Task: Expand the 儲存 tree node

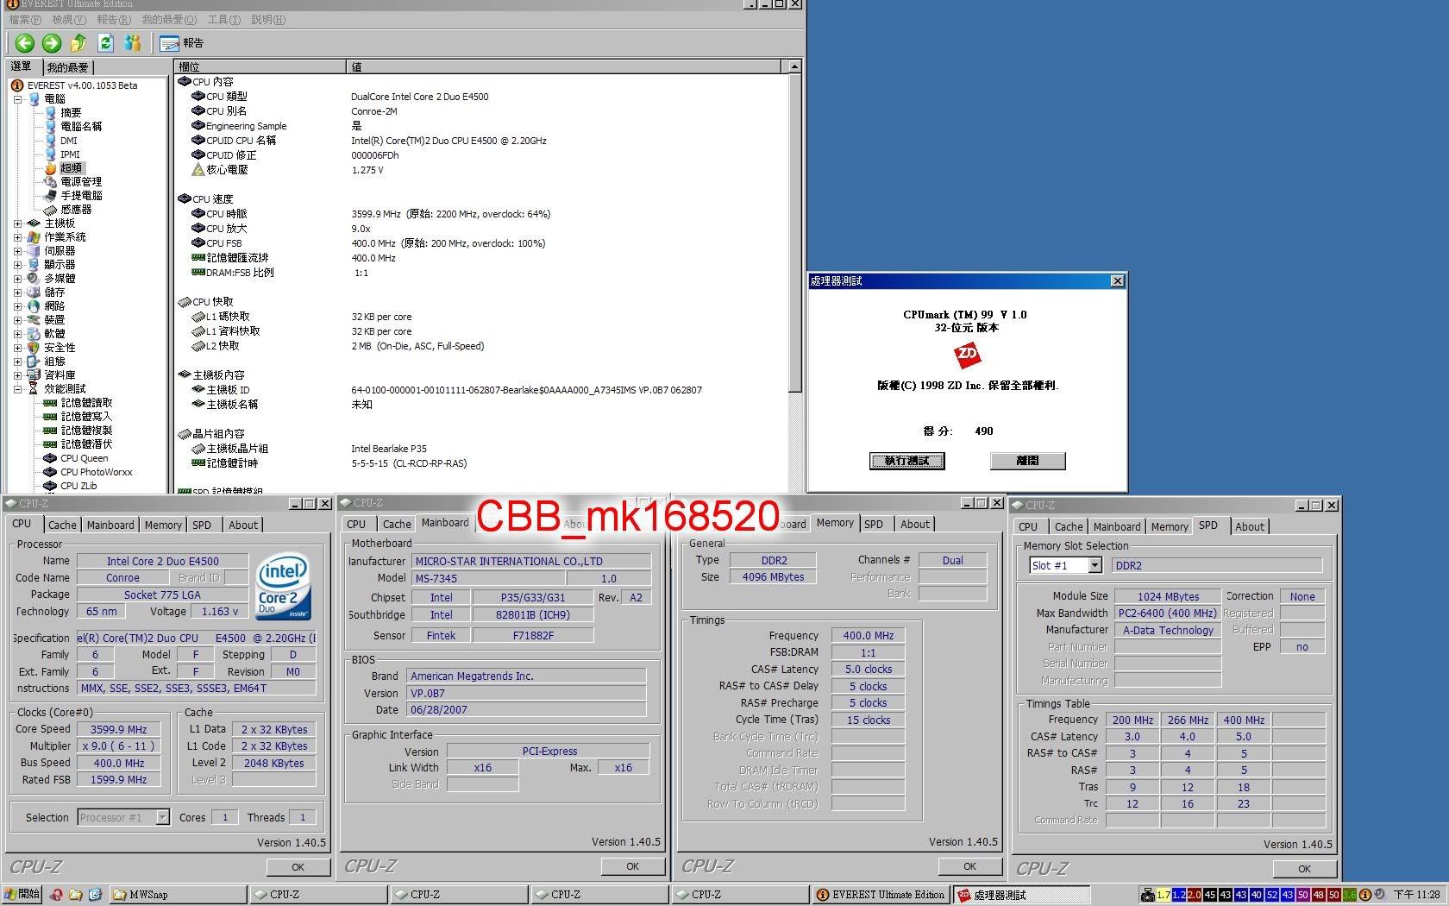Action: 17,293
